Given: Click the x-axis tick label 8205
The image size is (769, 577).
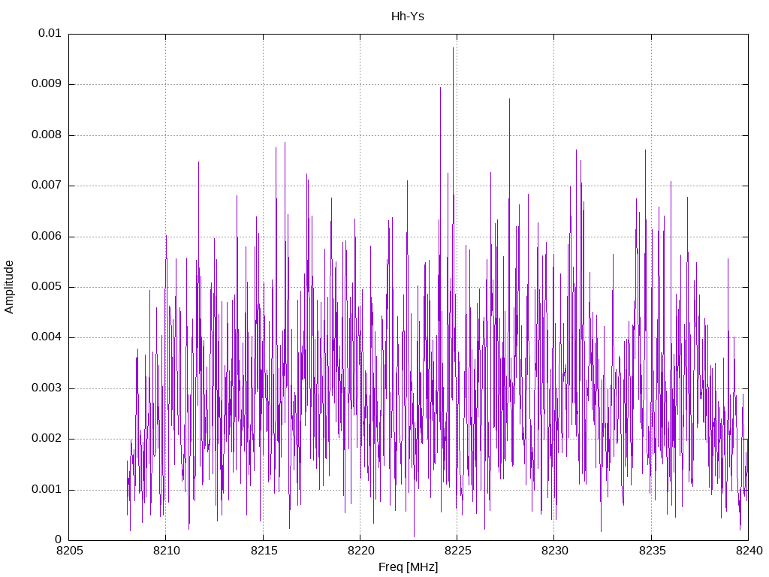Looking at the screenshot, I should click(70, 551).
